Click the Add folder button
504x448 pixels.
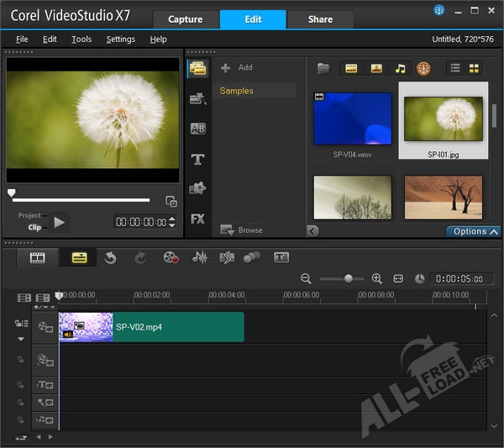[236, 67]
